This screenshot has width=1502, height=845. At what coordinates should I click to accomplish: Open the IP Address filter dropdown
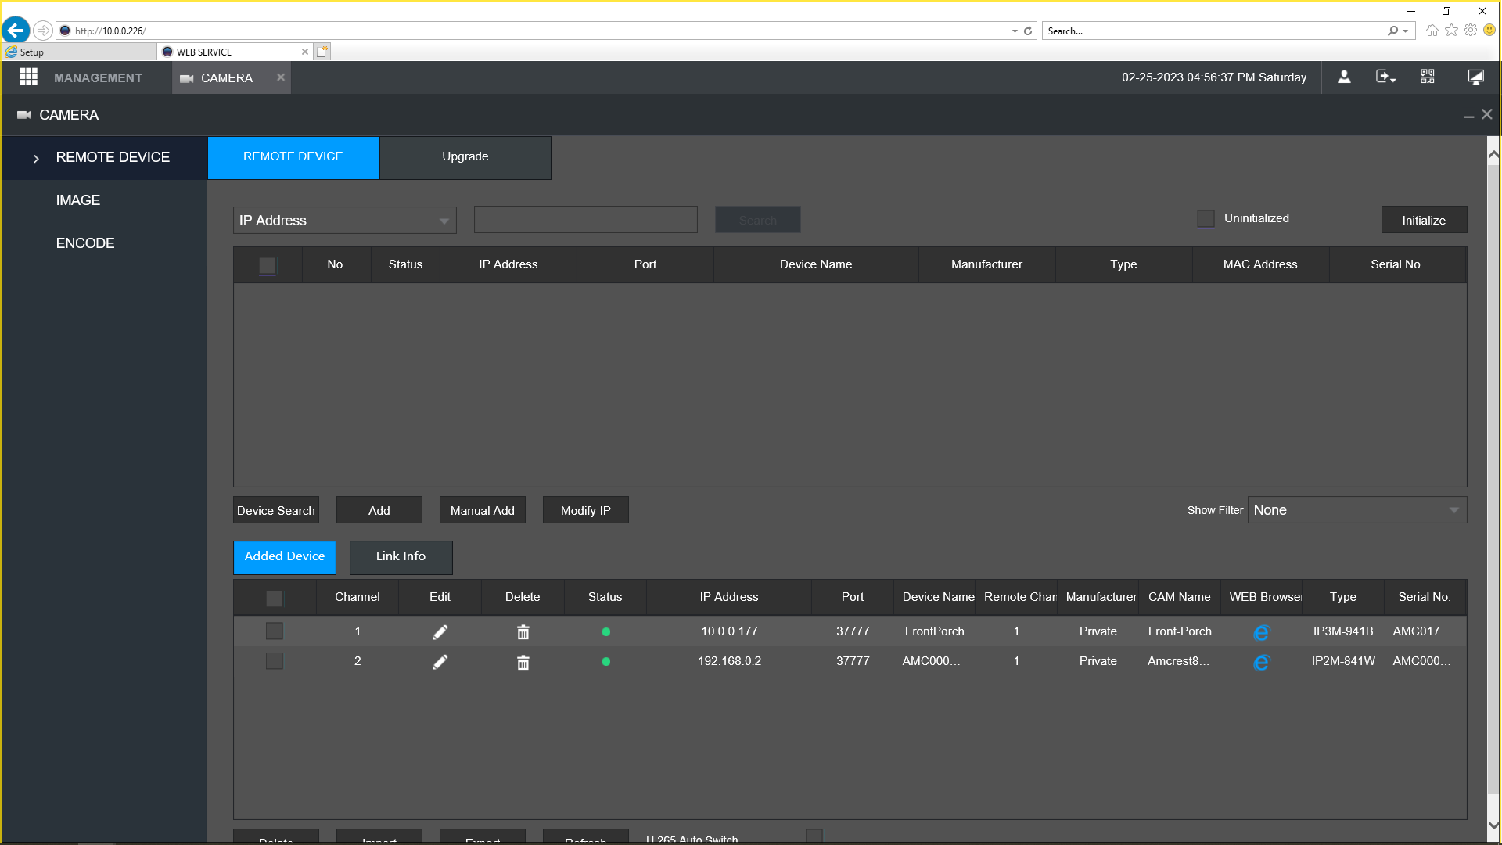(x=344, y=221)
